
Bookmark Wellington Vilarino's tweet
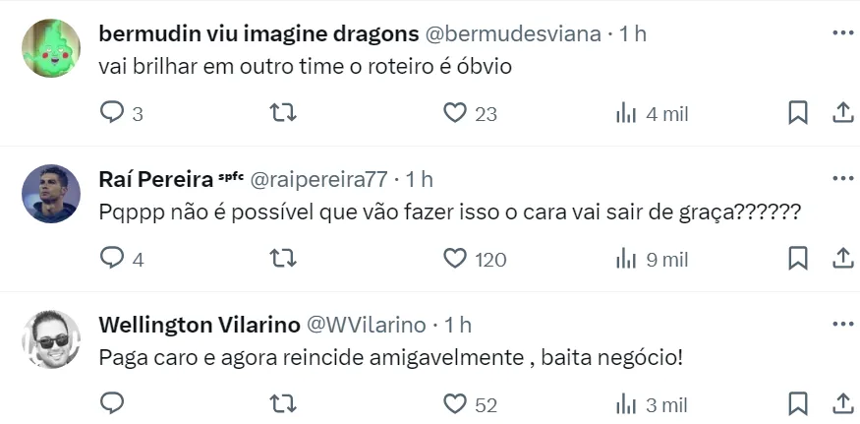click(x=798, y=403)
